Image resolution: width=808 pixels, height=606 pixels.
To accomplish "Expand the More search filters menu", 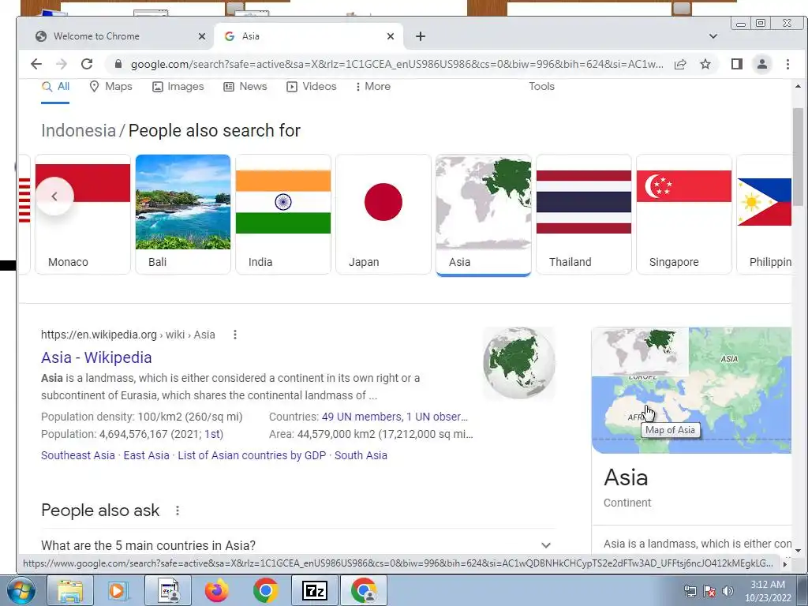I will tap(373, 87).
